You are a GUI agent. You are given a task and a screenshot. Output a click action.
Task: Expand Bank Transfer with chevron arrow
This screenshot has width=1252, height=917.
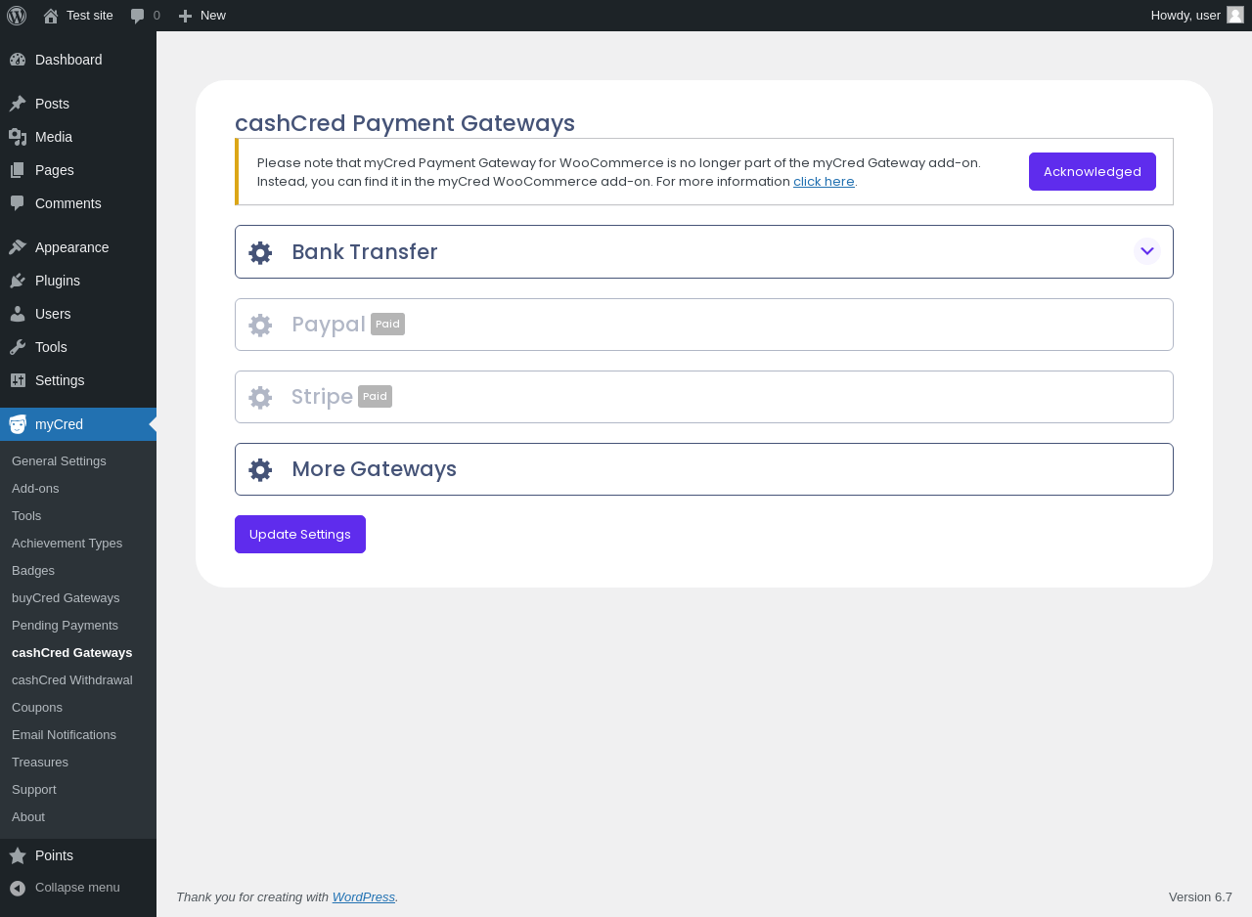point(1147,251)
